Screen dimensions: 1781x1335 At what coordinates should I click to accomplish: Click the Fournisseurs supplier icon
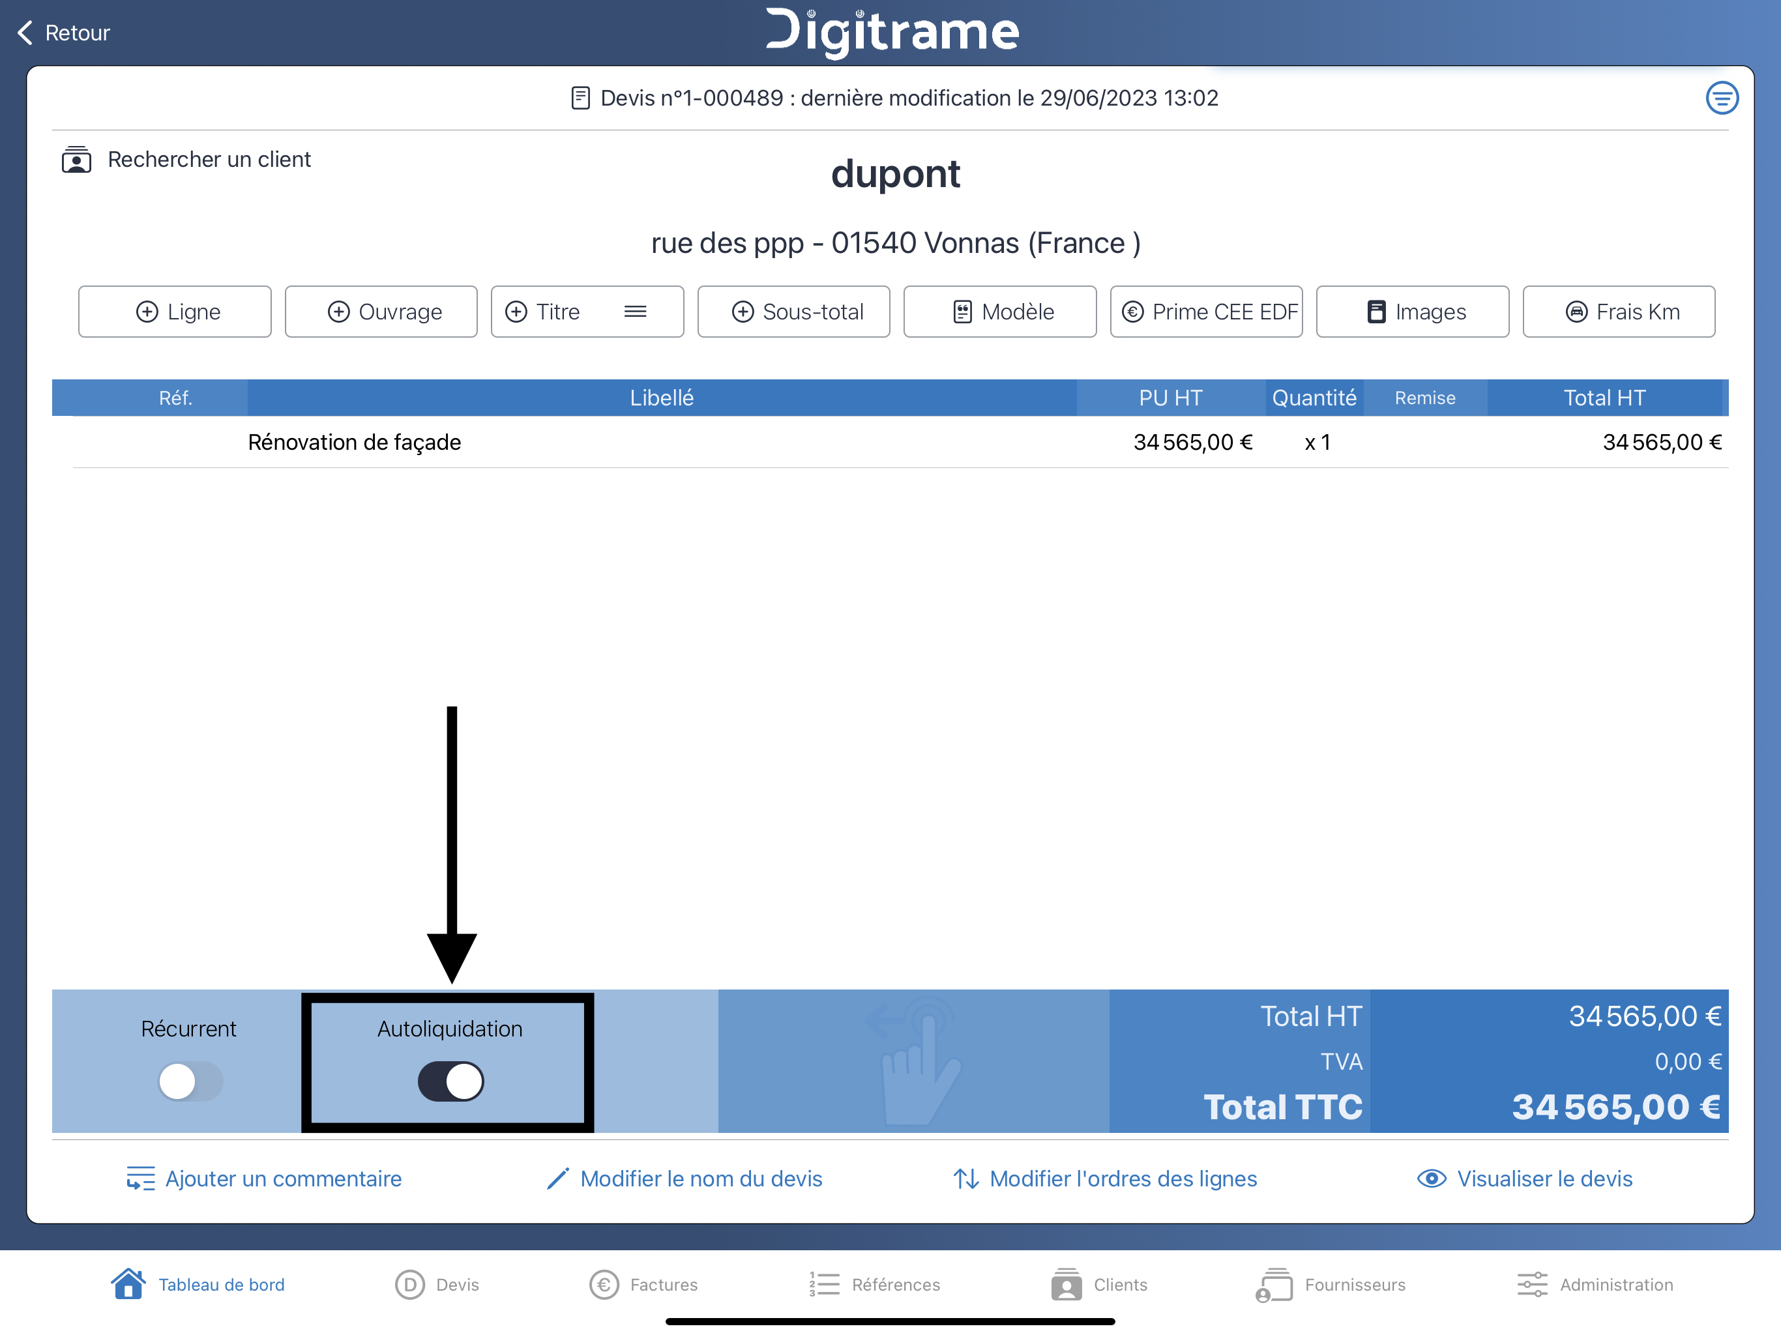click(1274, 1284)
